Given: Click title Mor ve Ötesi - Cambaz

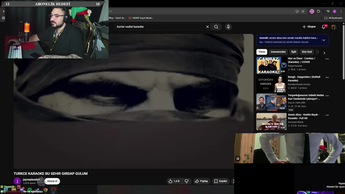Looking at the screenshot, I should 301,60.
